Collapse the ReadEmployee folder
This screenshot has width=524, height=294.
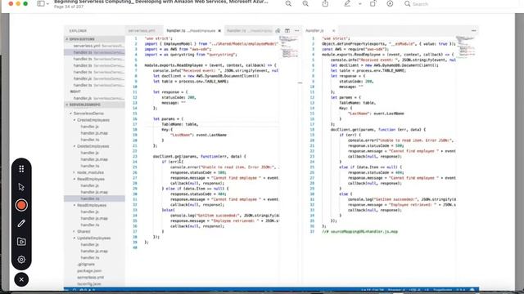pos(91,179)
